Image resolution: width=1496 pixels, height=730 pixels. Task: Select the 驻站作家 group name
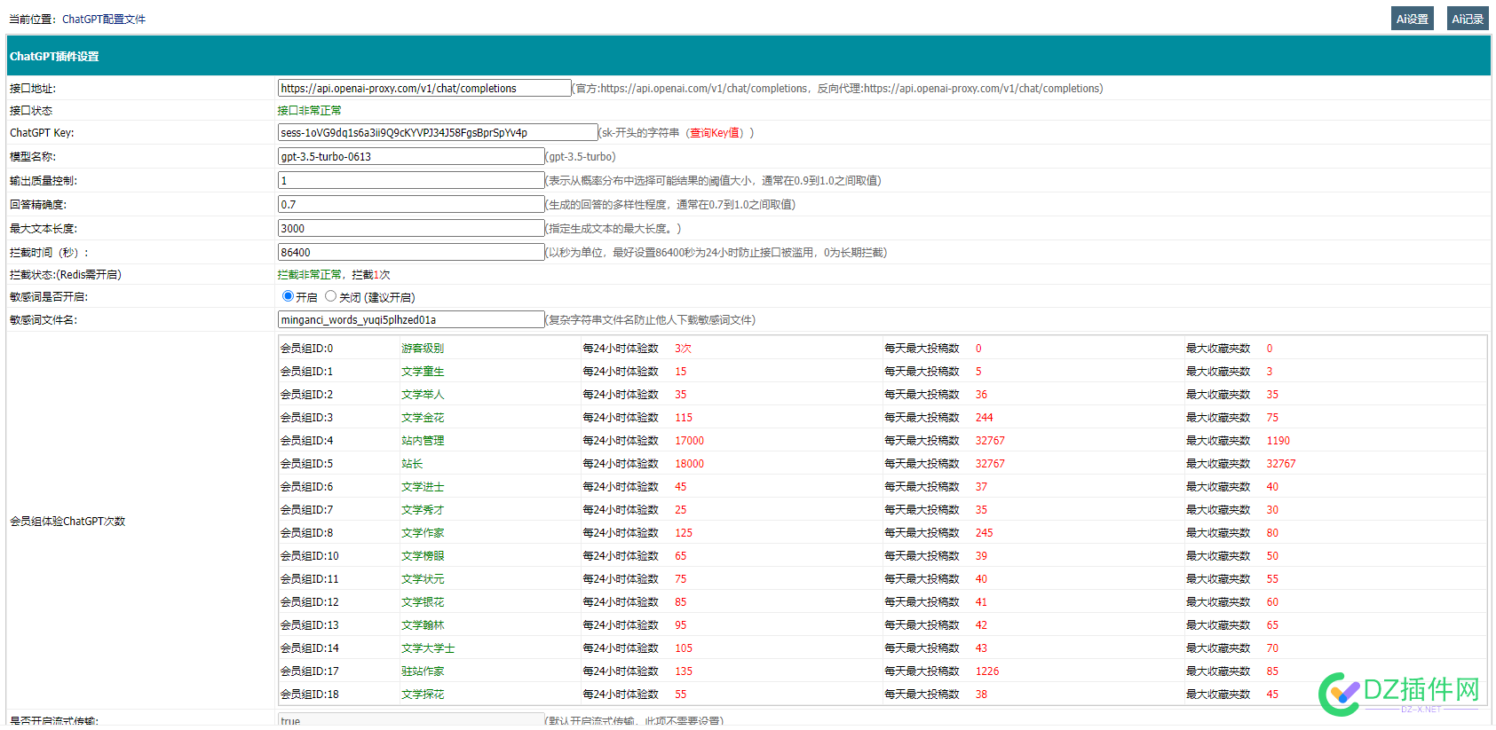[x=423, y=671]
